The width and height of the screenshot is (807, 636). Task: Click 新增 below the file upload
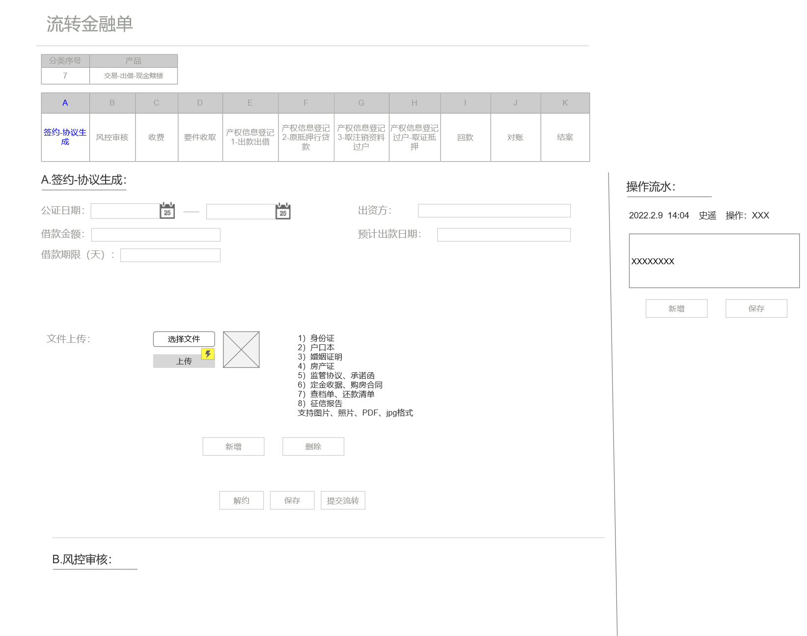[233, 446]
